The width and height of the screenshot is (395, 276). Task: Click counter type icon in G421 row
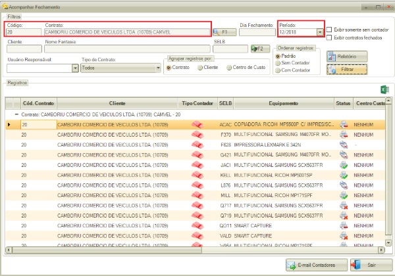197,155
